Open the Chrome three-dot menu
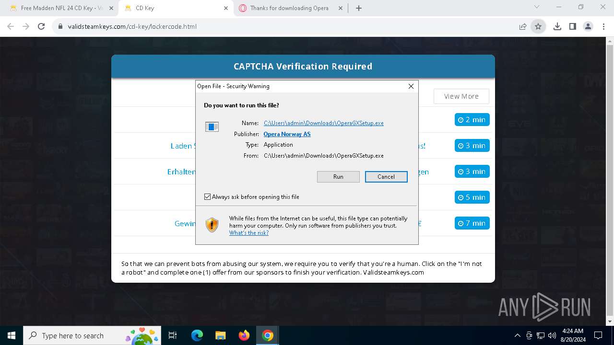The width and height of the screenshot is (614, 345). 603,27
